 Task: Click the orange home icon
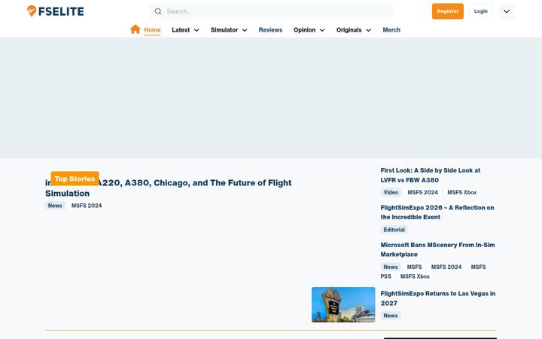135,29
